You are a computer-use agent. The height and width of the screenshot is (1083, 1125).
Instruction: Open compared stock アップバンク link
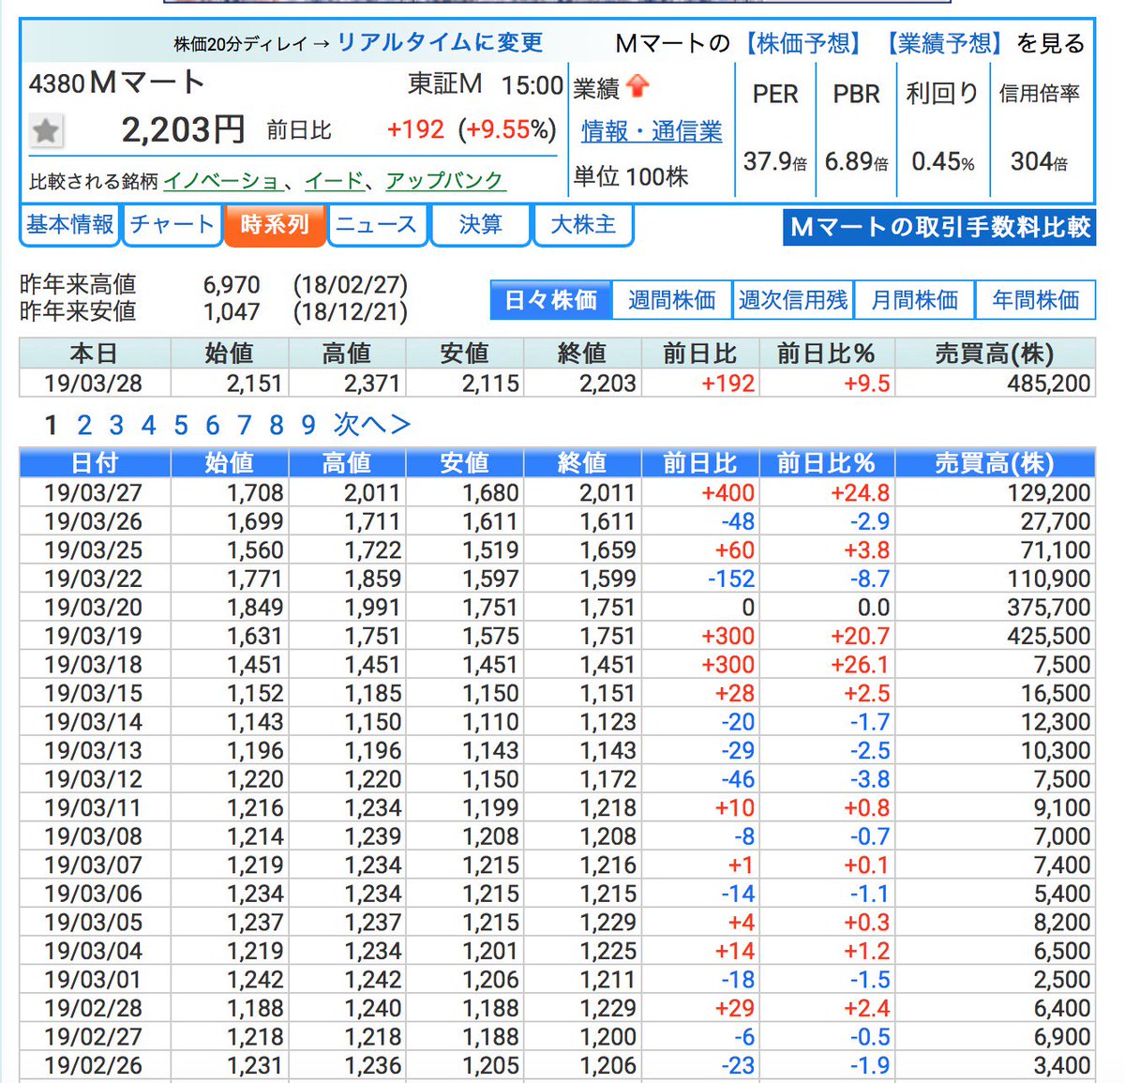pos(444,180)
